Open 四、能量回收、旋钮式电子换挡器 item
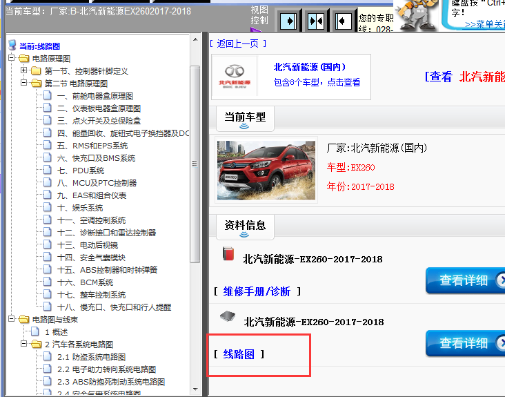The height and width of the screenshot is (397, 505). [x=123, y=133]
